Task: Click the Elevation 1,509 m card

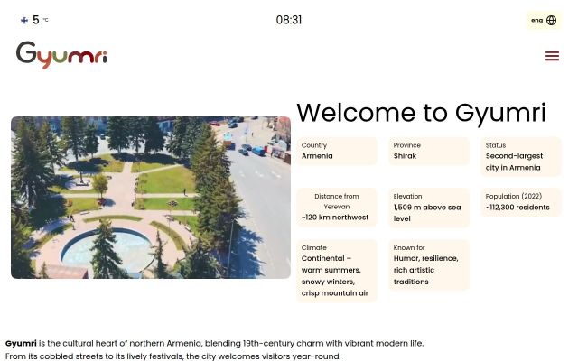Action: (429, 208)
